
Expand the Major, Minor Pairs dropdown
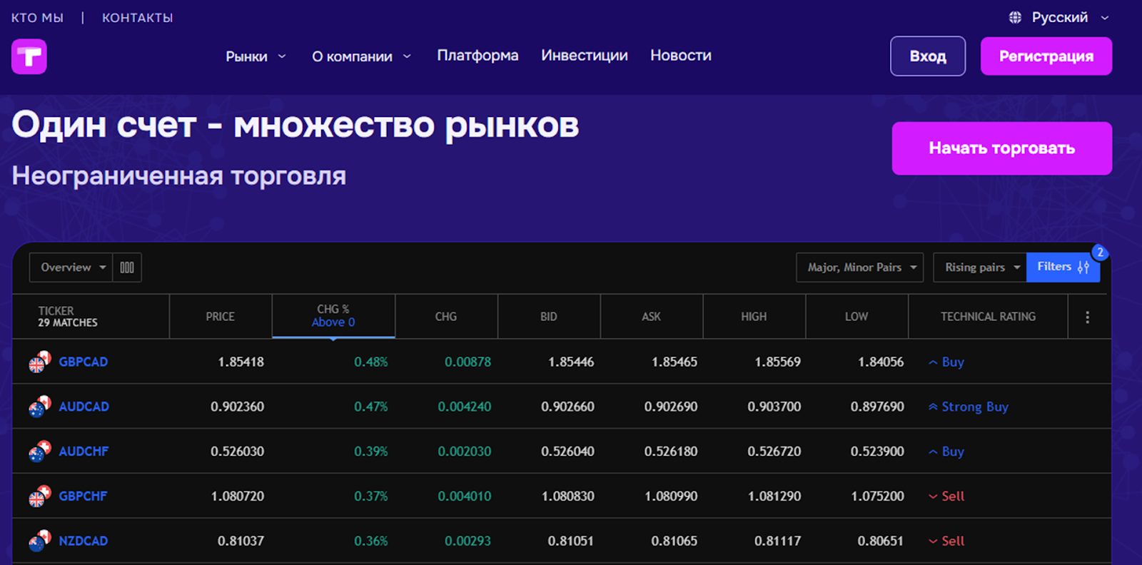pos(859,268)
